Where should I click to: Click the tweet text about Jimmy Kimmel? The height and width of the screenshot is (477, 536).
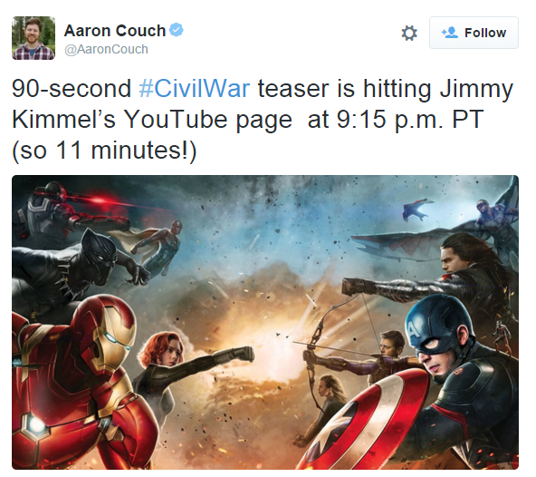(x=263, y=120)
